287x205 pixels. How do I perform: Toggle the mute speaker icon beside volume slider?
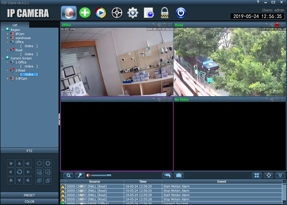tap(88, 175)
